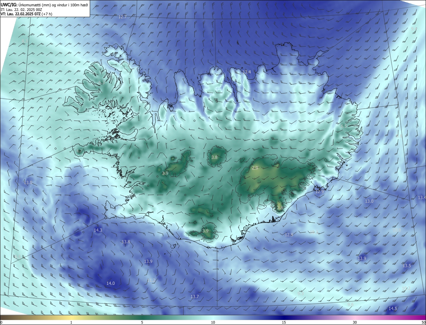Click the initial time line 'IT: Lau. 22. 02. 2025 00Z'
This screenshot has height=325, width=426.
coord(21,10)
